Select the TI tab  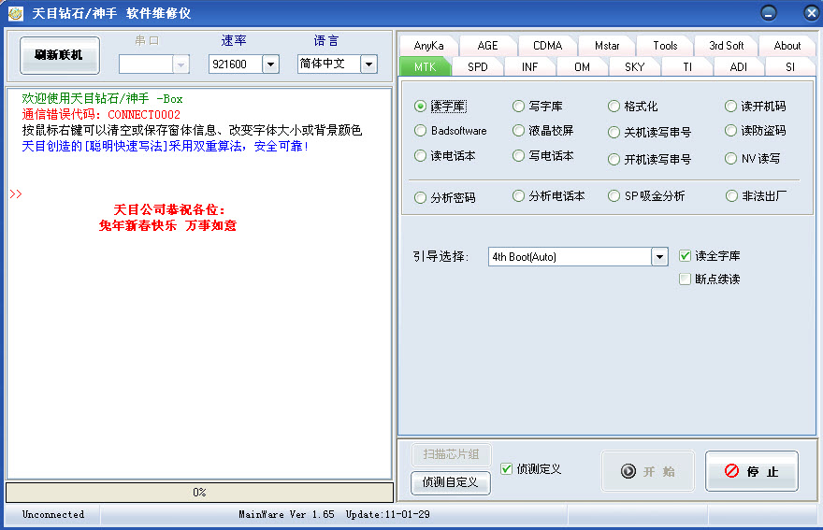coord(687,66)
